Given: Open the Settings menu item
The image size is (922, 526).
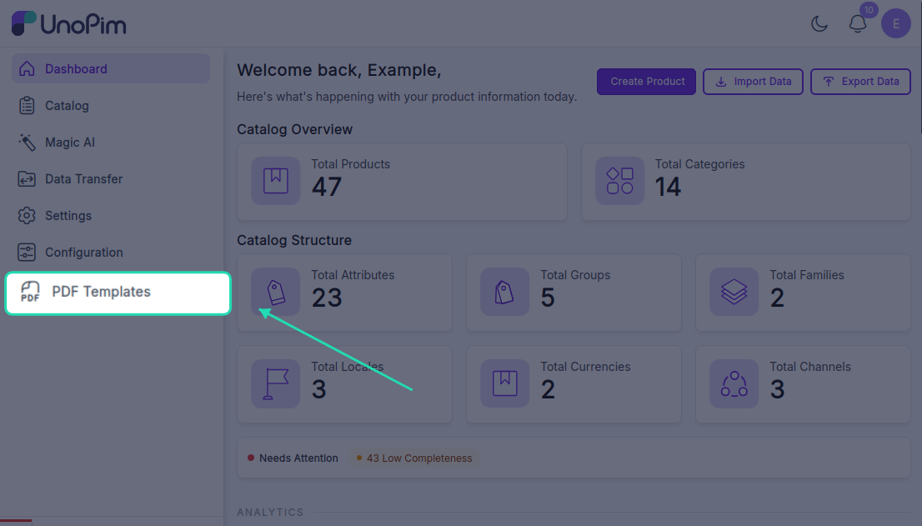Looking at the screenshot, I should point(111,216).
